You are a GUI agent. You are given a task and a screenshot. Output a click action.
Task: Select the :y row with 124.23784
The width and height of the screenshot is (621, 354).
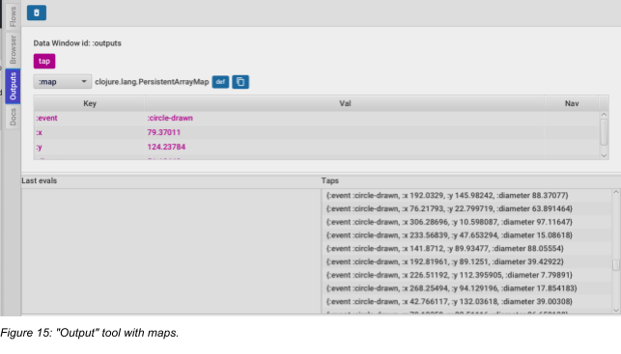[x=316, y=147]
